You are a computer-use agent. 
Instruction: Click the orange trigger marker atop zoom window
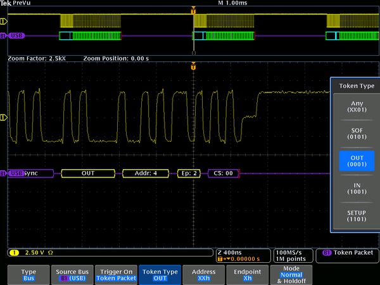tap(193, 66)
